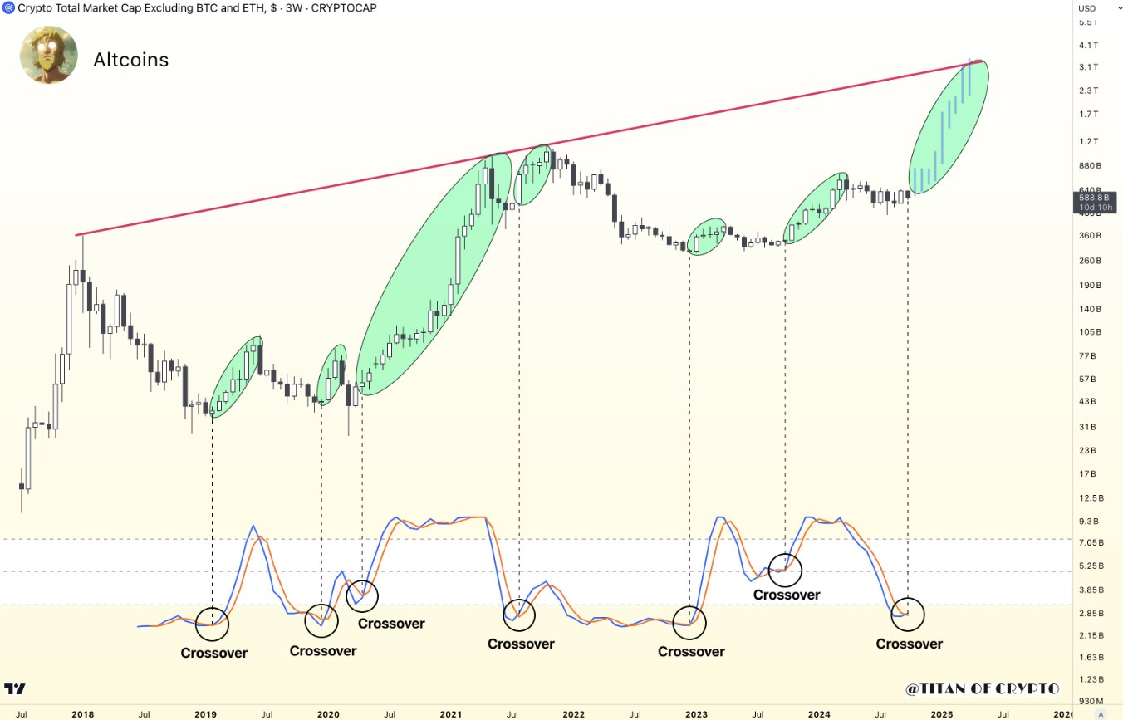The width and height of the screenshot is (1123, 720).
Task: Select the projected green ellipse near 2025
Action: point(949,127)
